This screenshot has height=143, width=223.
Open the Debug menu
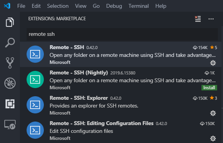click(x=114, y=6)
